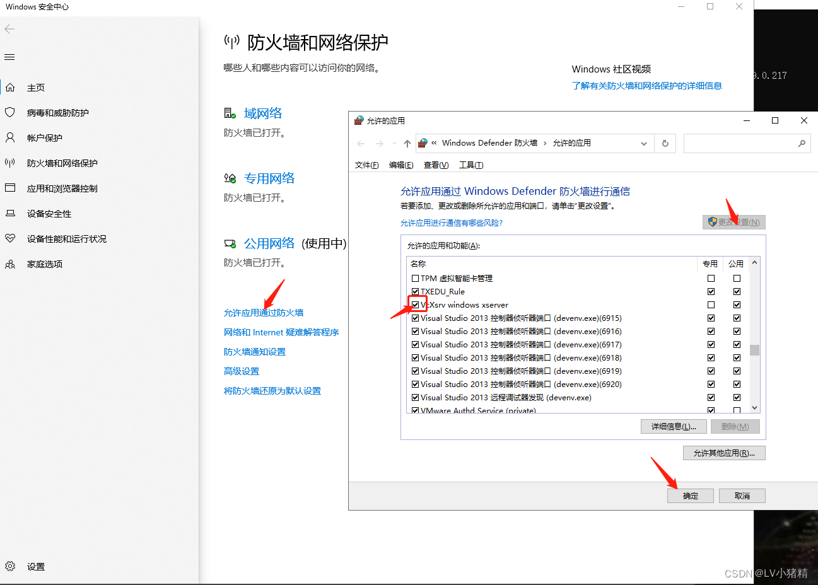Click the up-level arrow in 允许的应用

point(407,144)
